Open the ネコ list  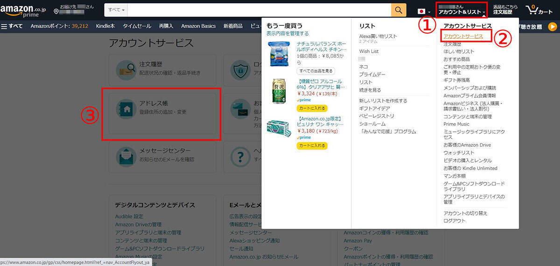364,67
